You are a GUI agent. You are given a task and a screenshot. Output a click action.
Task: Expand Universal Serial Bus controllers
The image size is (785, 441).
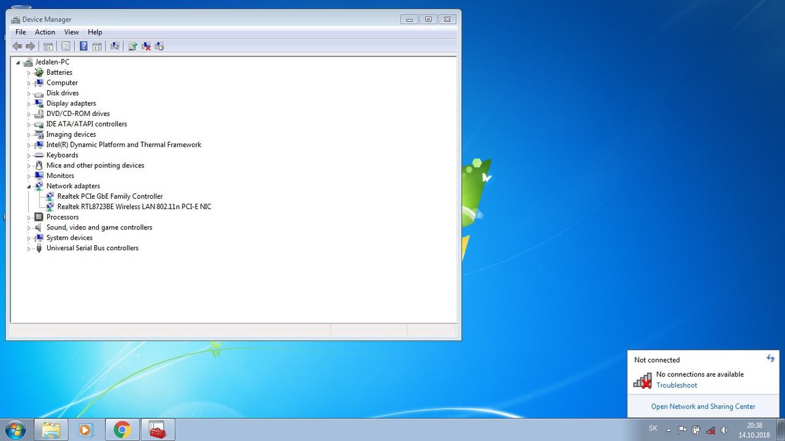click(29, 248)
